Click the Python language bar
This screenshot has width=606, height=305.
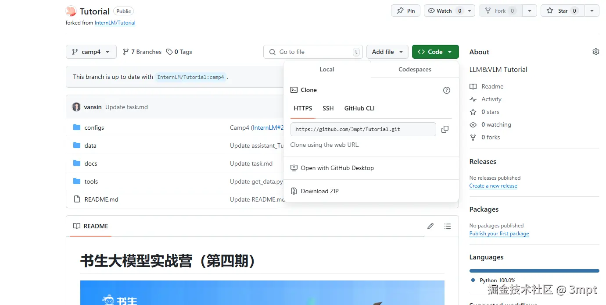(534, 271)
